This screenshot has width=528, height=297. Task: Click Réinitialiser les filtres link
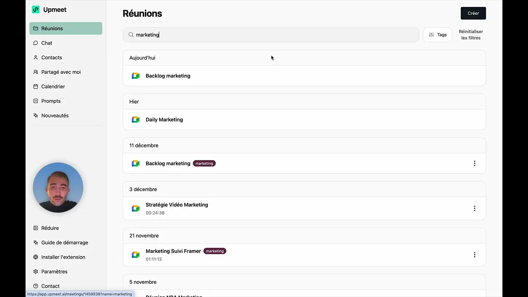(x=471, y=35)
